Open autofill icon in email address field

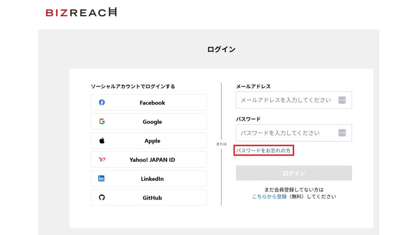(x=342, y=100)
